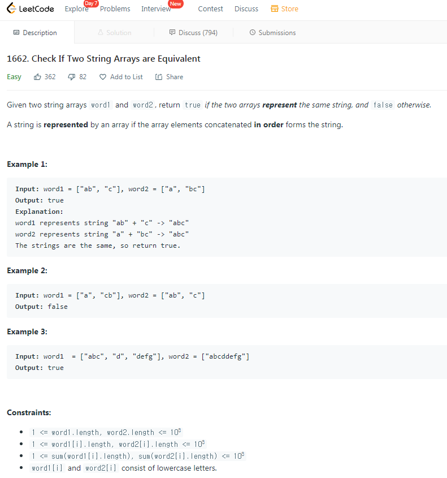447x478 pixels.
Task: Click the Day 7 badge on Explore
Action: pos(91,3)
